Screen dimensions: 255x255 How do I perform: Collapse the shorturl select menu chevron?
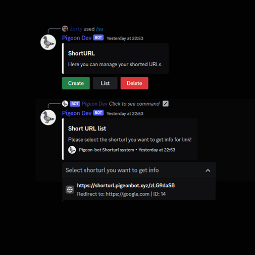[208, 171]
